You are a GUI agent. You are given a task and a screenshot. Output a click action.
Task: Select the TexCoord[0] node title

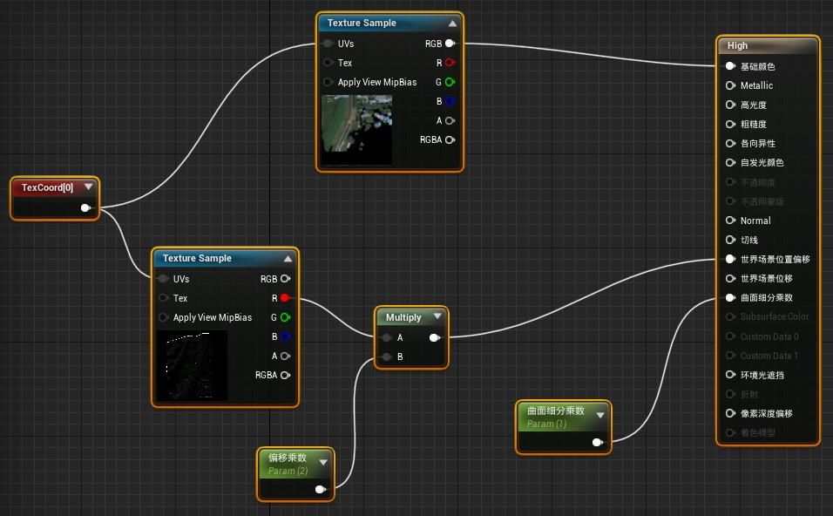pos(47,187)
